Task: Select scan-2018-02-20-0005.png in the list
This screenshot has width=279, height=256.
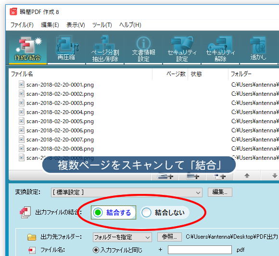Action: pyautogui.click(x=60, y=121)
